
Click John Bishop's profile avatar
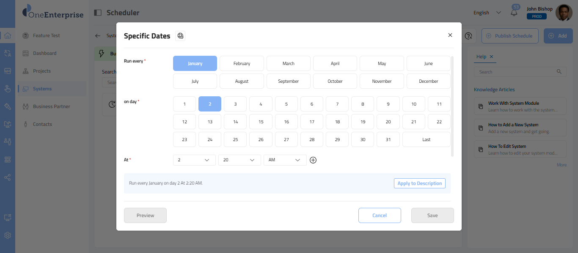click(x=564, y=13)
